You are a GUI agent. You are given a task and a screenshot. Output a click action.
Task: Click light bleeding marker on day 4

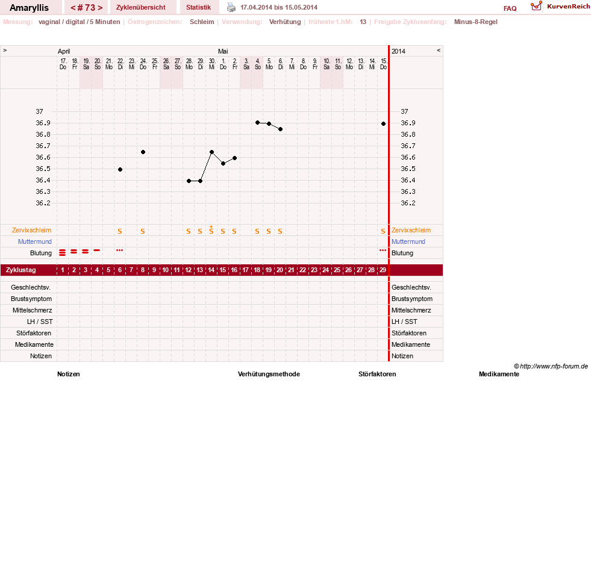tap(97, 250)
